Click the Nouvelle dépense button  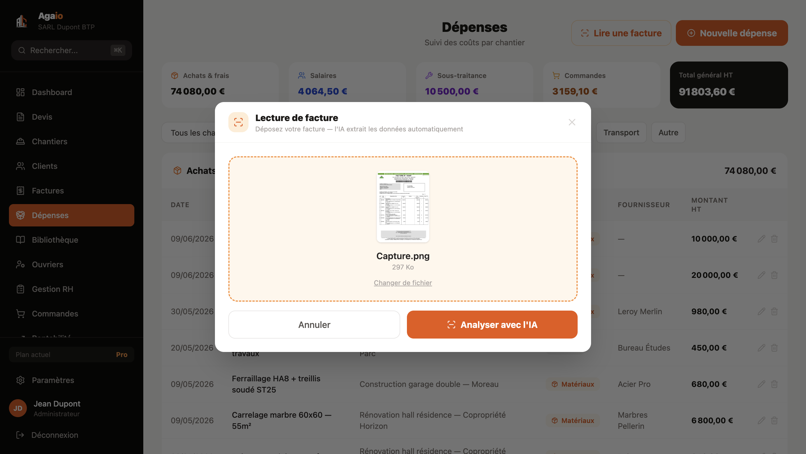732,33
